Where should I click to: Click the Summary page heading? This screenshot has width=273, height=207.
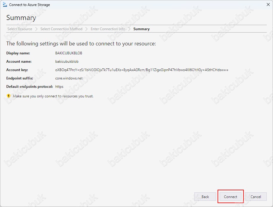pyautogui.click(x=21, y=18)
